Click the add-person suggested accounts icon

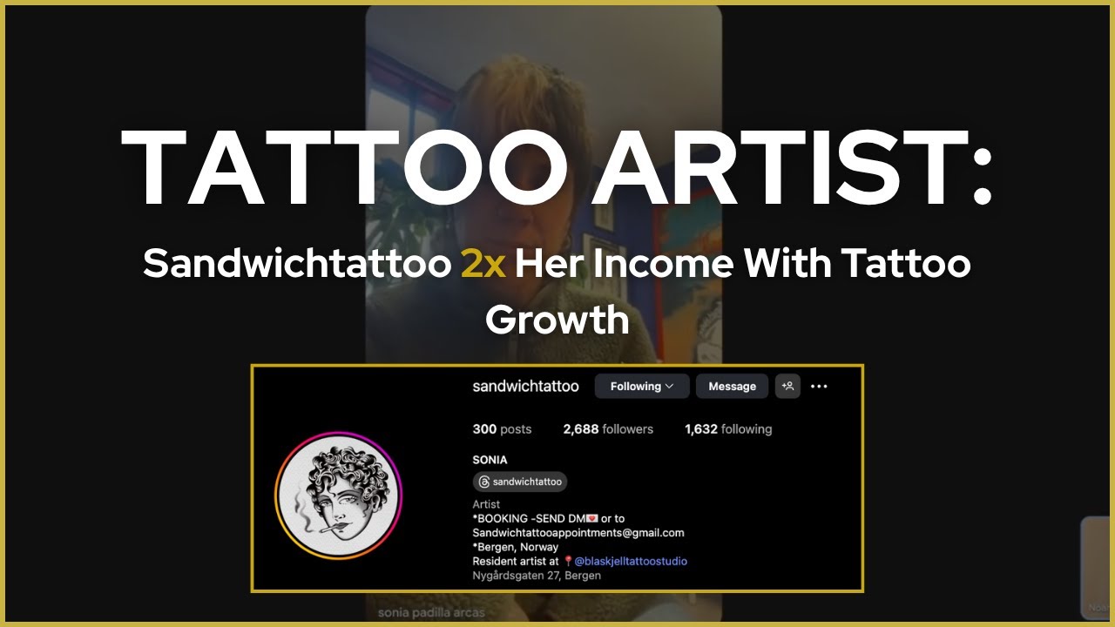click(x=787, y=386)
